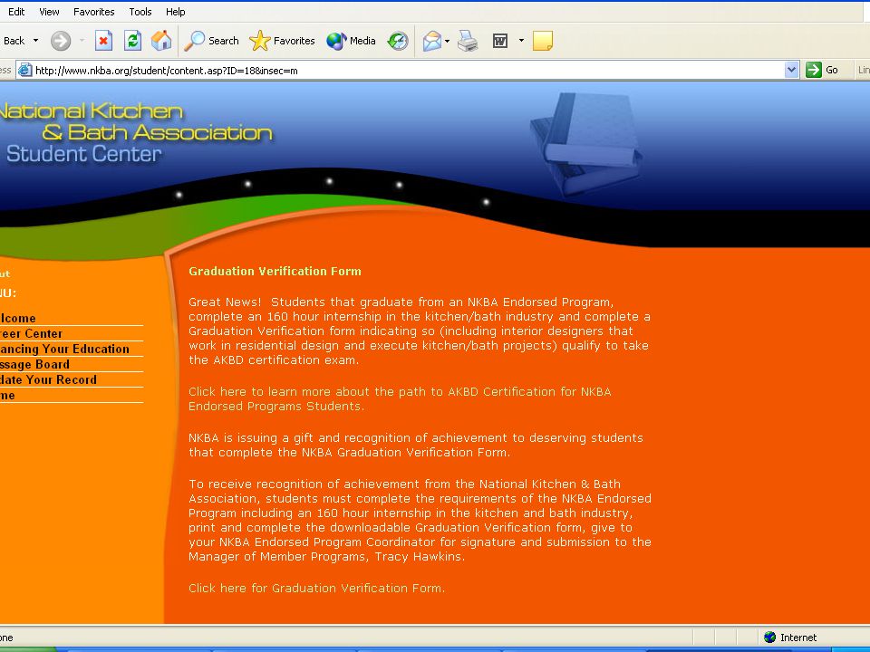Open the Favorites star pane

tap(282, 41)
